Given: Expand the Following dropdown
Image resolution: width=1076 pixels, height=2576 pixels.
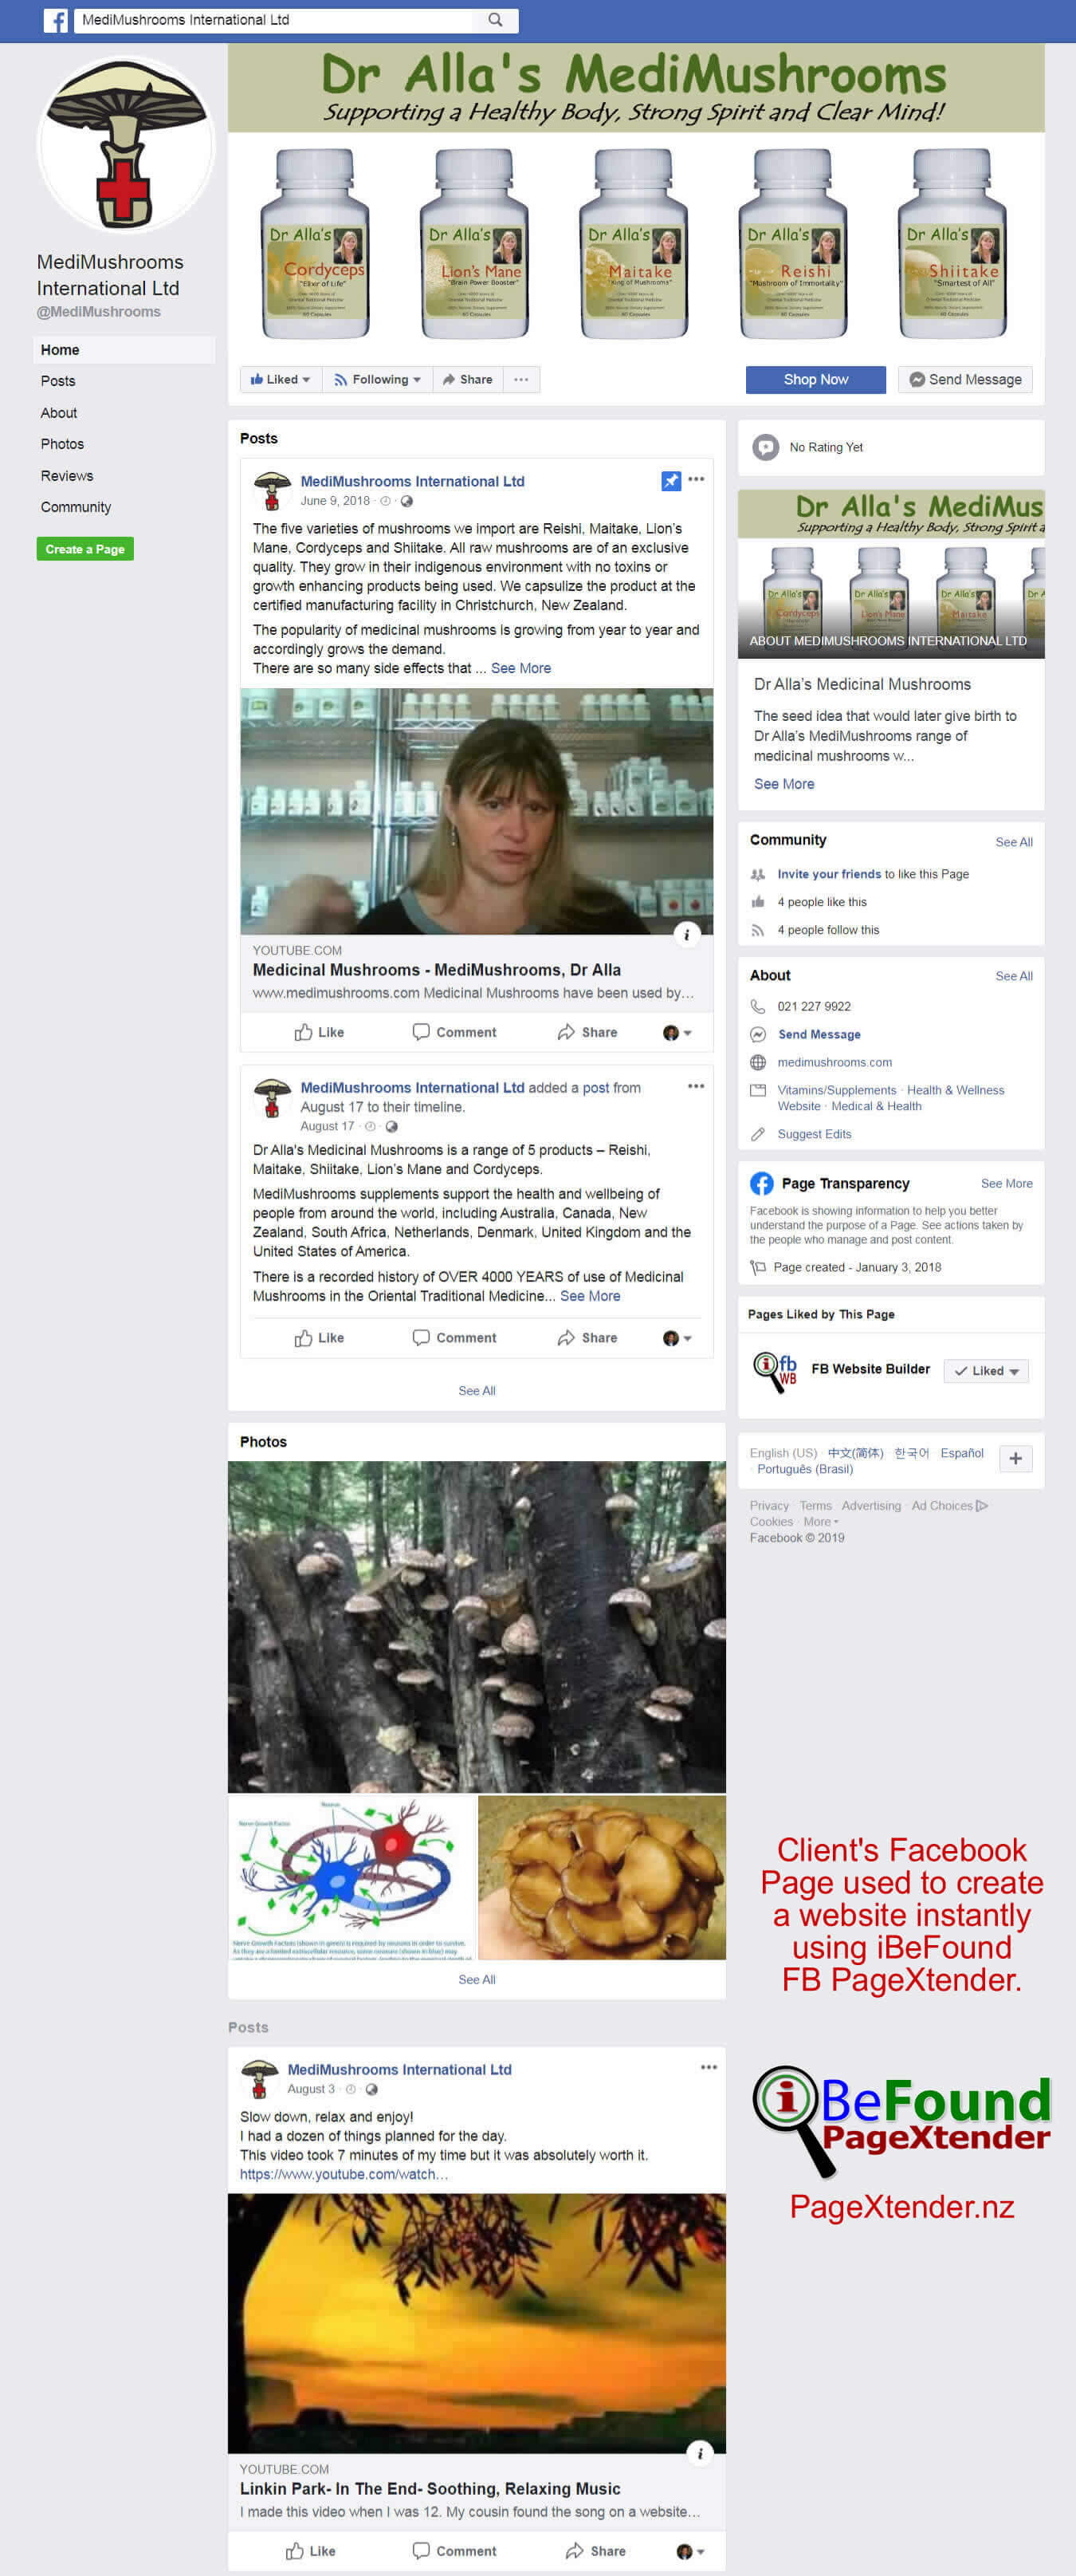Looking at the screenshot, I should [377, 380].
